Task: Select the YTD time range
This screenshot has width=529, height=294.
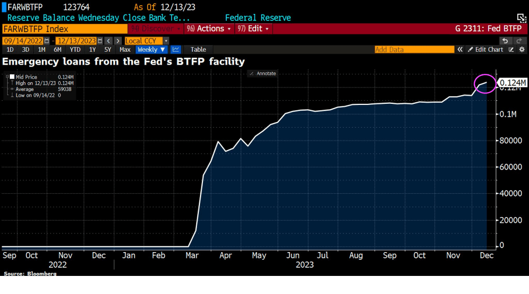Action: 75,50
